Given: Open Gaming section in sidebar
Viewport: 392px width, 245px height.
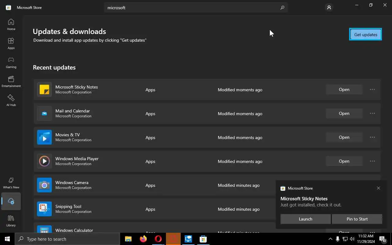Looking at the screenshot, I should 11,62.
